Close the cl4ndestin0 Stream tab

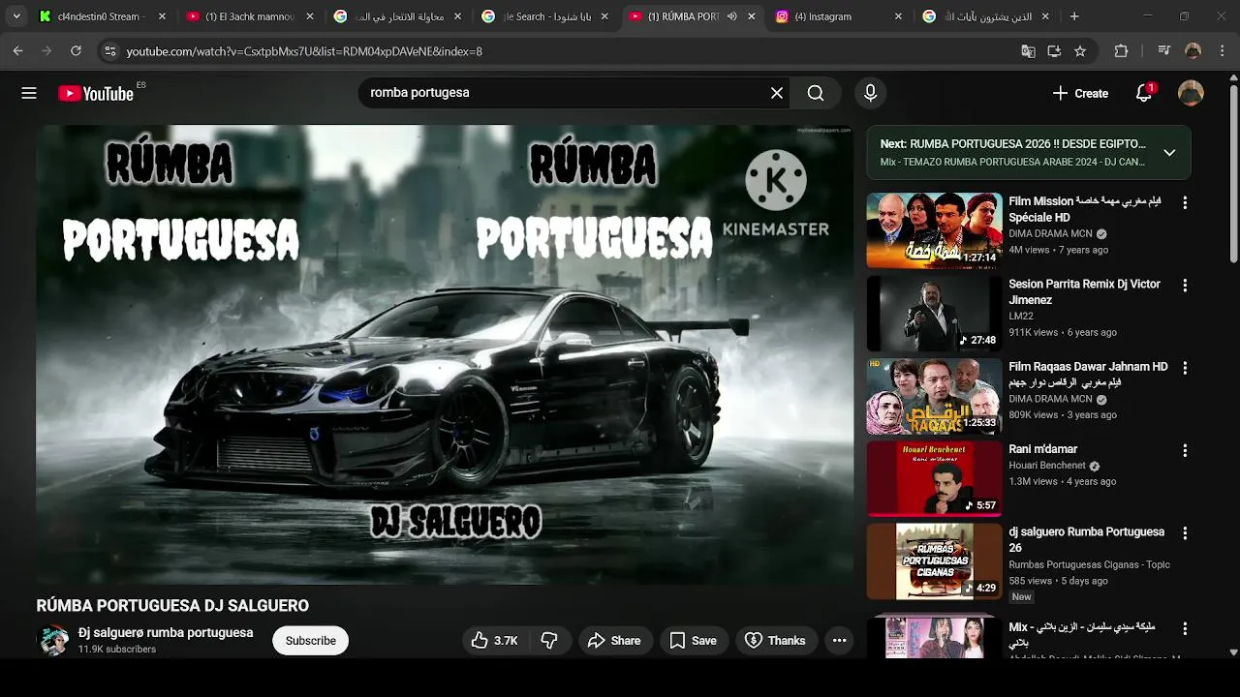point(161,16)
